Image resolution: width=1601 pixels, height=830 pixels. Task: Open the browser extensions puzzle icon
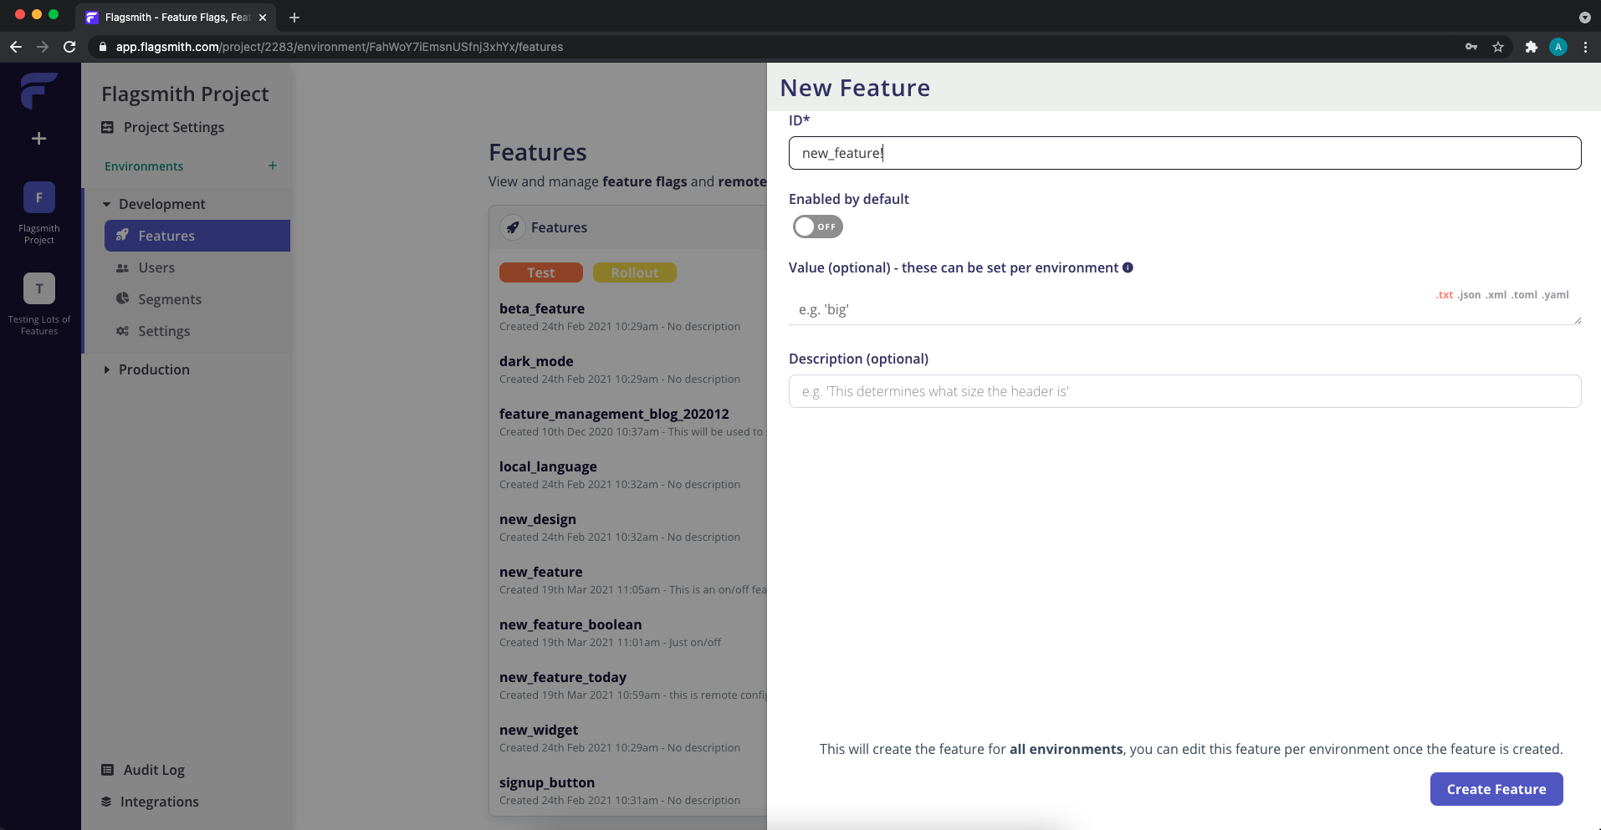1532,47
